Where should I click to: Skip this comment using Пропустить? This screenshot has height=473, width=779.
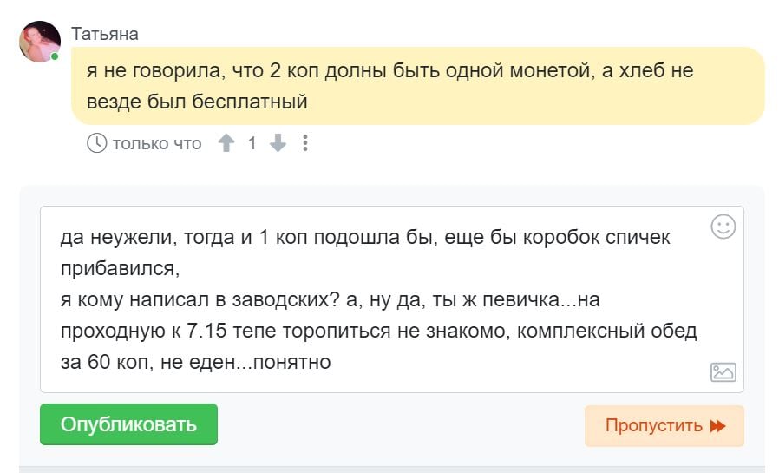[664, 426]
